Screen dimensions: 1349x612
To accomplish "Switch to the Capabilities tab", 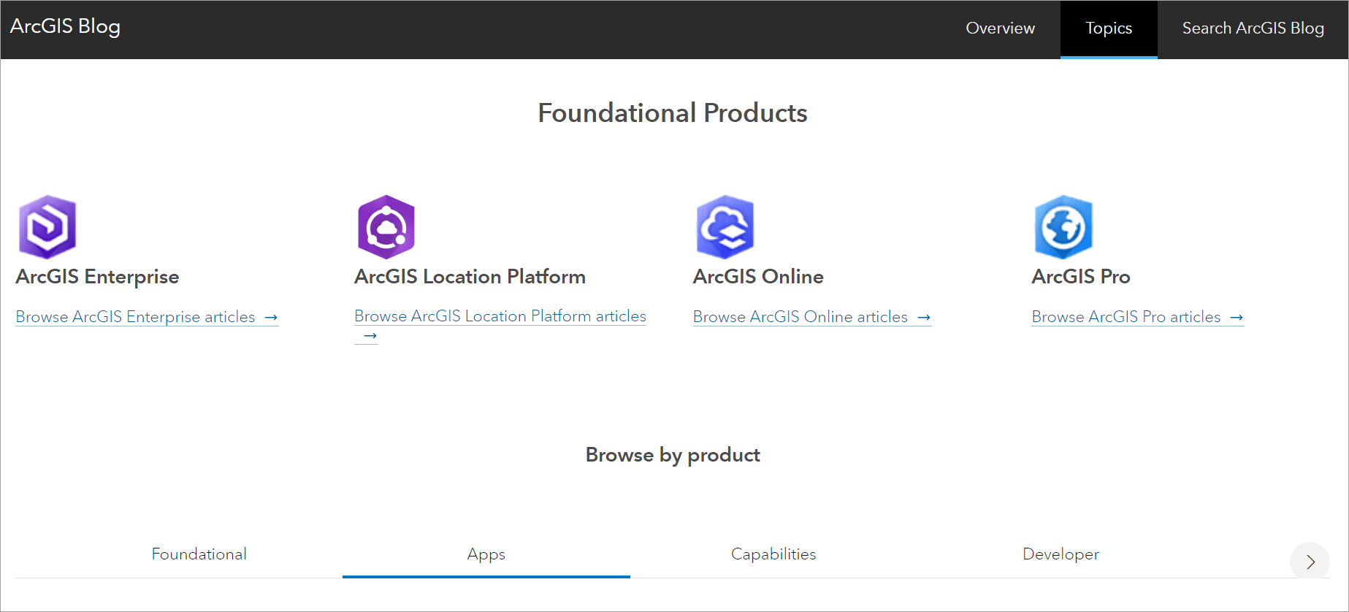I will click(x=773, y=554).
